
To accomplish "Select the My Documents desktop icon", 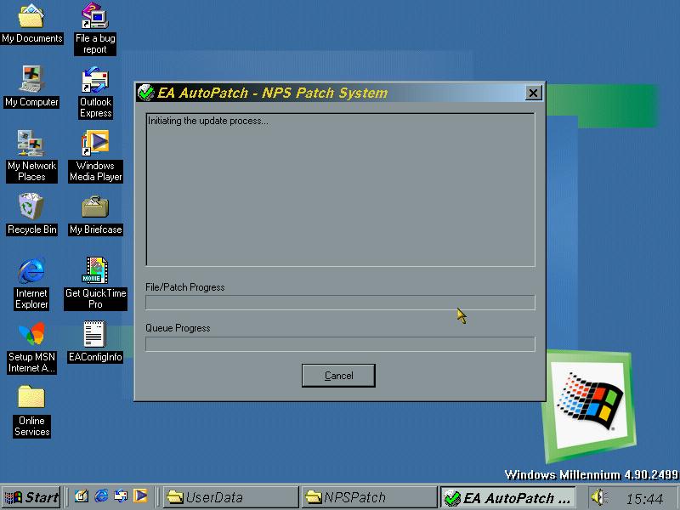I will coord(31,17).
